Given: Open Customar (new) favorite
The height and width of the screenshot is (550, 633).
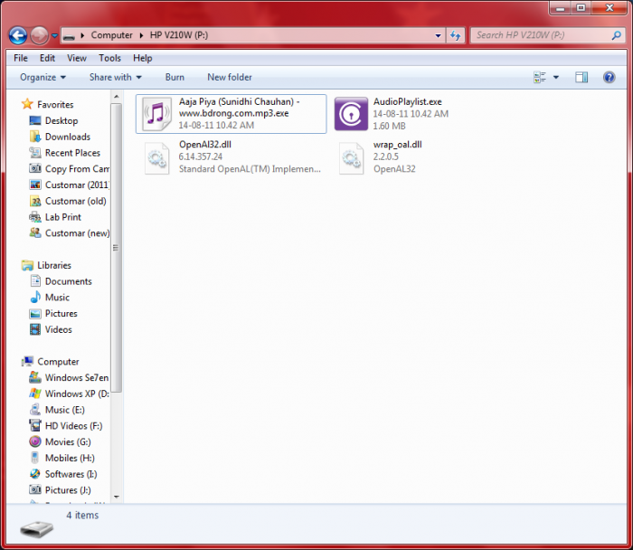Looking at the screenshot, I should coord(69,233).
